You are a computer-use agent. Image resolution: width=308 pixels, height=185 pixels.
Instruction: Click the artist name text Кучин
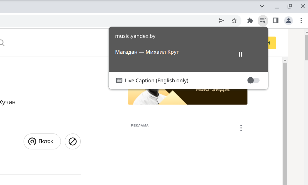pyautogui.click(x=7, y=102)
